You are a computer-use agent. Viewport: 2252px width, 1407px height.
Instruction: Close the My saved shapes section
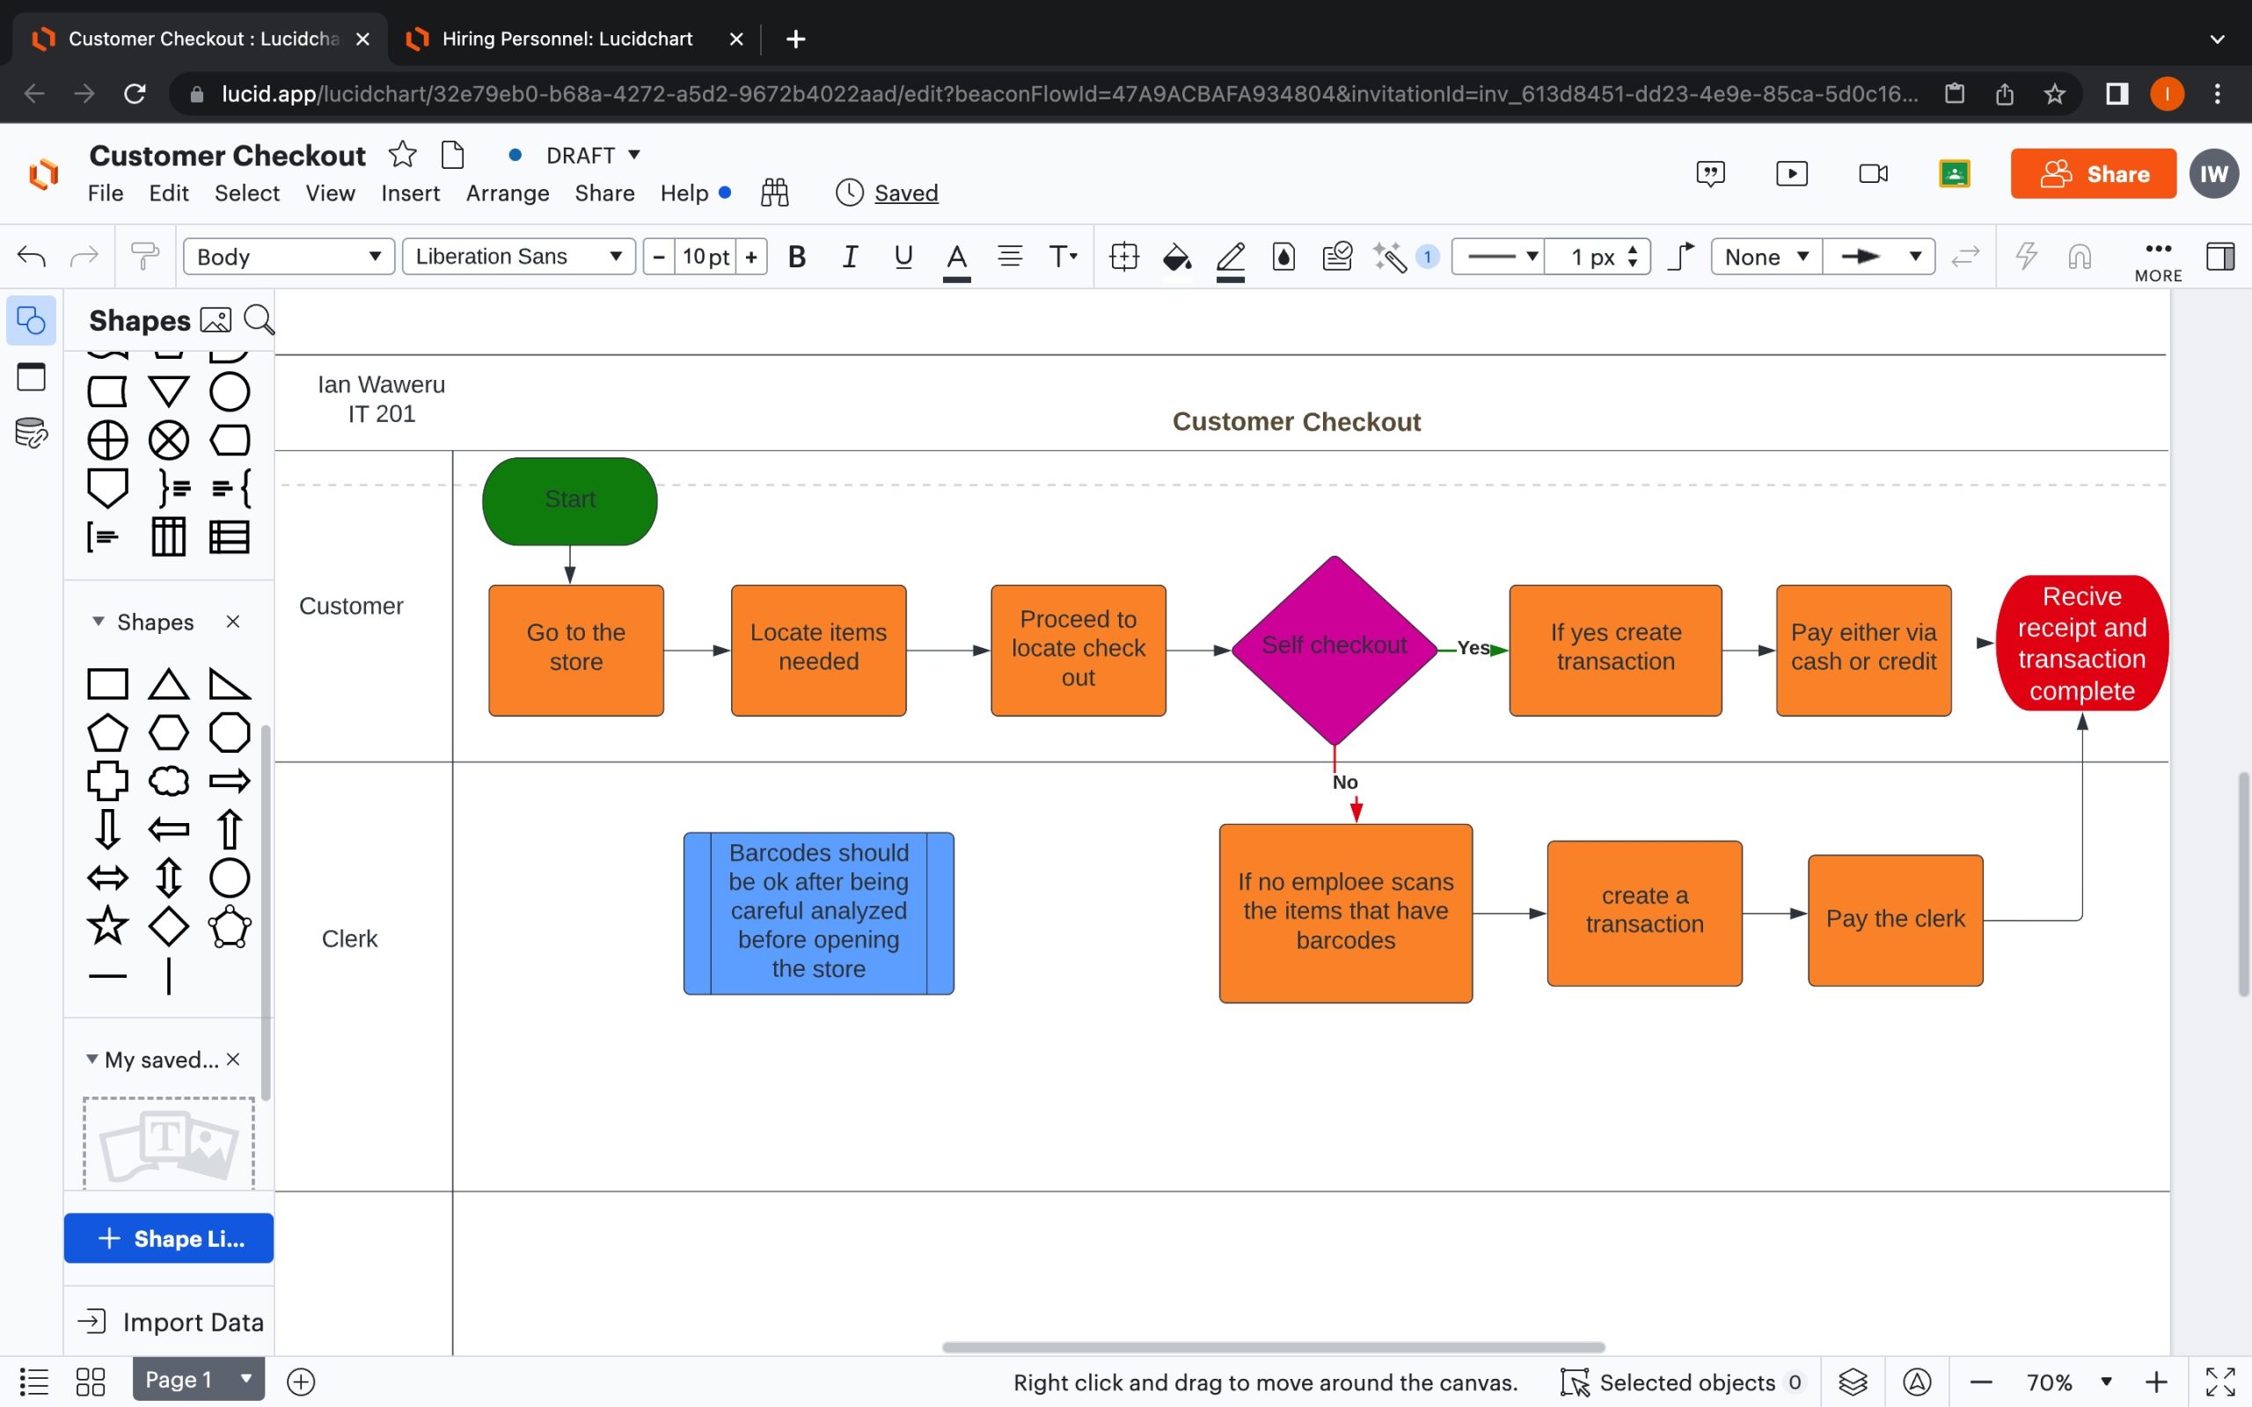[x=234, y=1059]
